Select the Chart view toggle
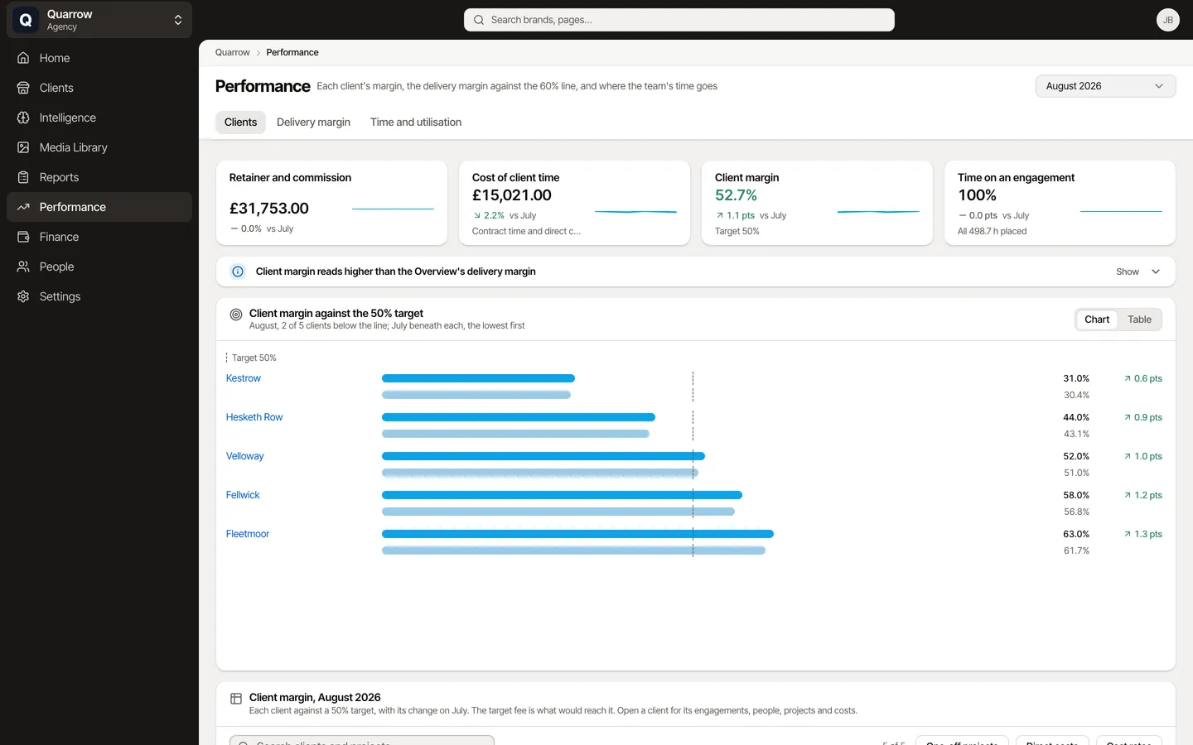Image resolution: width=1193 pixels, height=745 pixels. 1097,320
